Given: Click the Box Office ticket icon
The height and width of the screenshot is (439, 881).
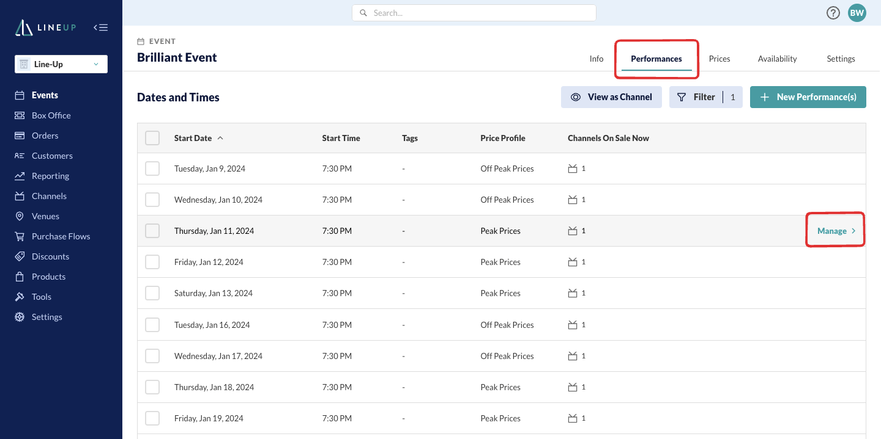Looking at the screenshot, I should [x=20, y=115].
